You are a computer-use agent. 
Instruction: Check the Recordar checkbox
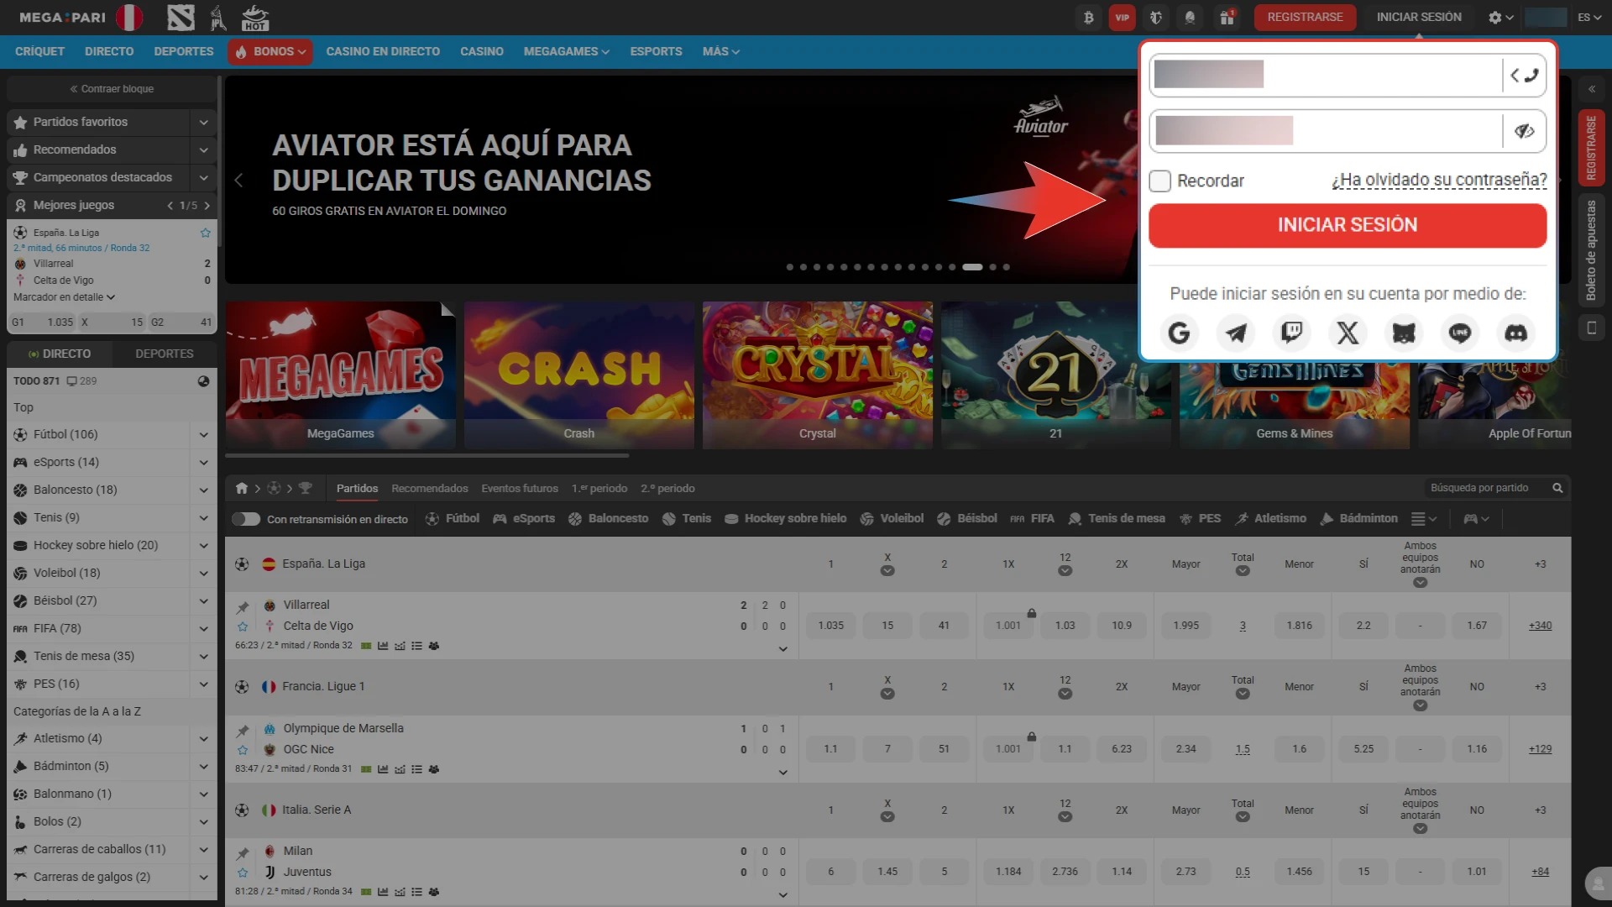pyautogui.click(x=1159, y=181)
